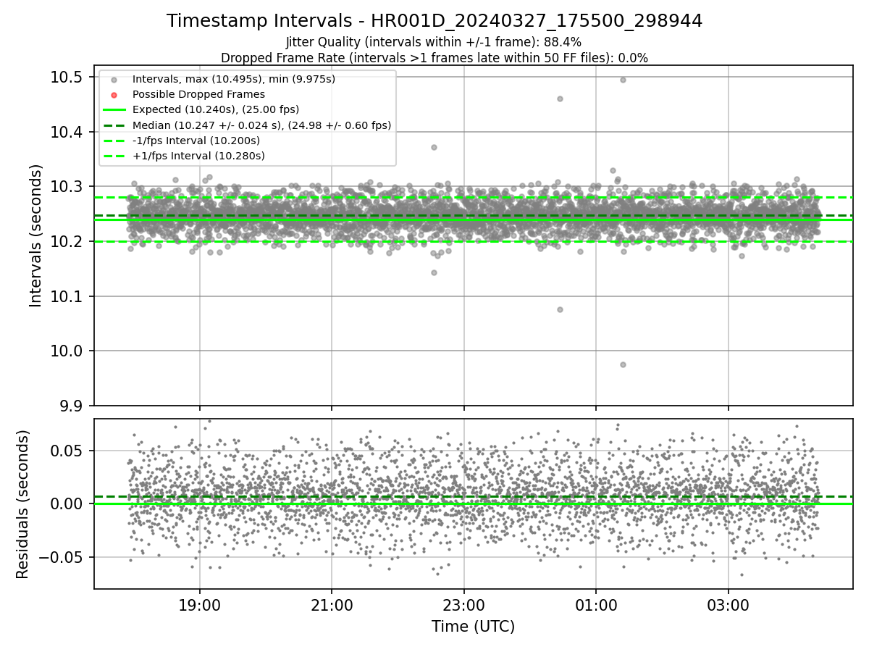This screenshot has height=652, width=869.
Task: Click the 10.5 tick label on the intervals axis
Action: click(x=66, y=78)
